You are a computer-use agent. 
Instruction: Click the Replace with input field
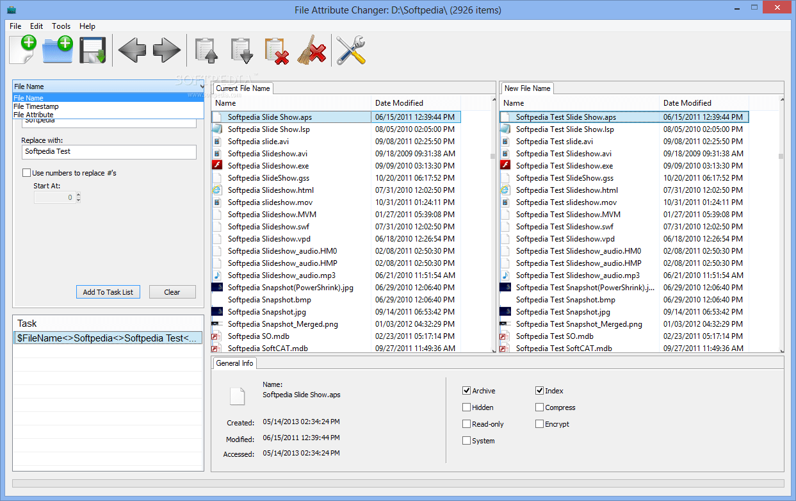click(108, 152)
